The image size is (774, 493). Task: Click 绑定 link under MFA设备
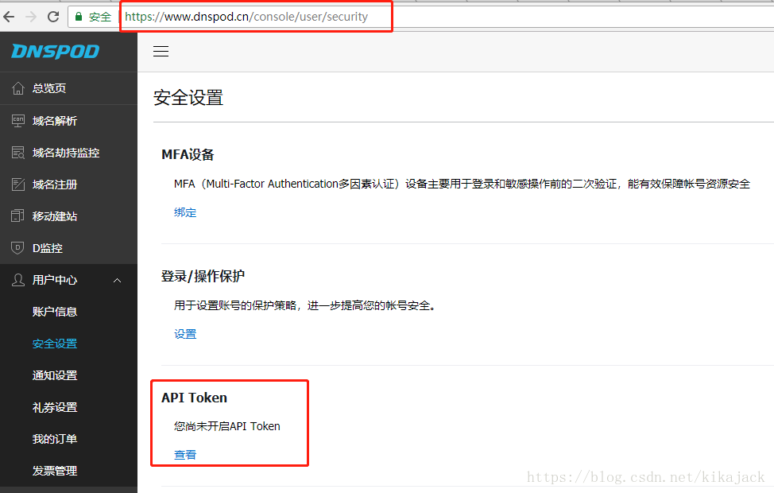(185, 212)
